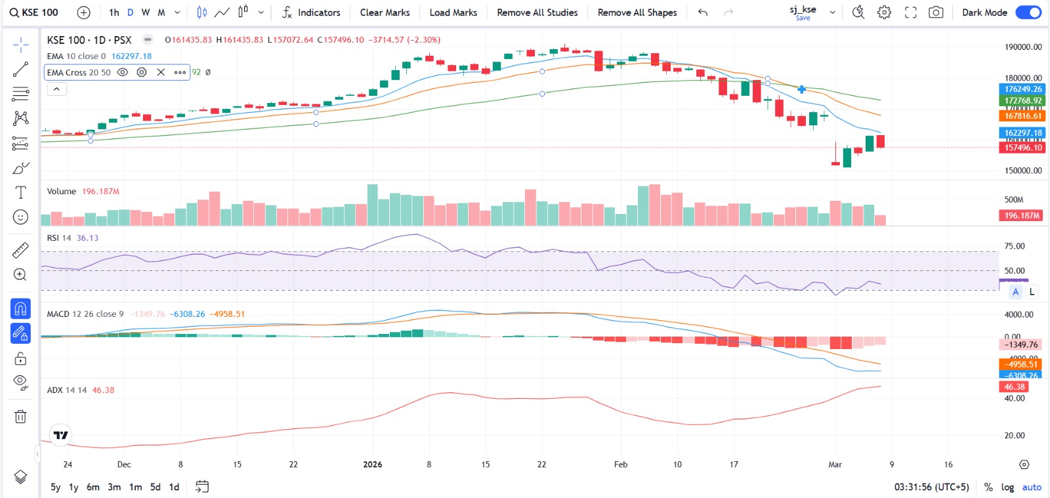Toggle the Dark Mode switch

[1028, 12]
